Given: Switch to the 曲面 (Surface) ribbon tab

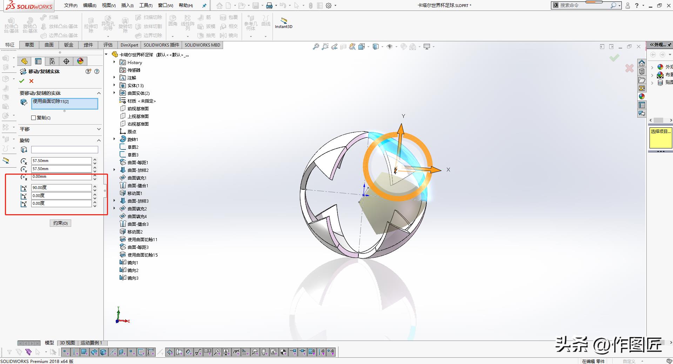Looking at the screenshot, I should tap(49, 45).
